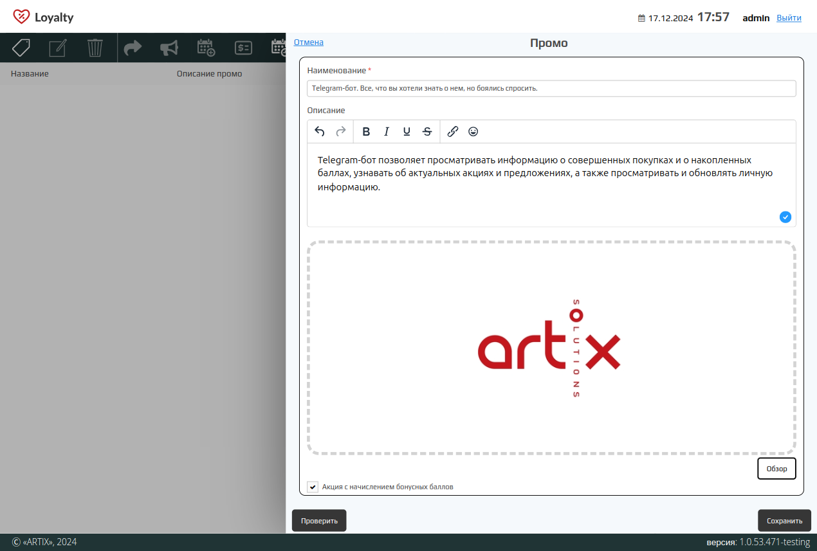Click the Выйти logout link
Viewport: 817px width, 551px height.
[x=789, y=18]
